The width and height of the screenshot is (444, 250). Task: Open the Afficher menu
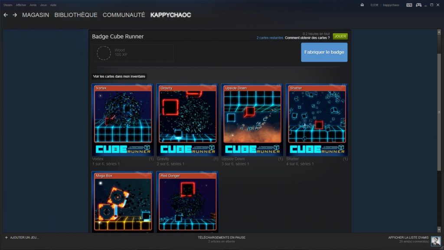[21, 5]
